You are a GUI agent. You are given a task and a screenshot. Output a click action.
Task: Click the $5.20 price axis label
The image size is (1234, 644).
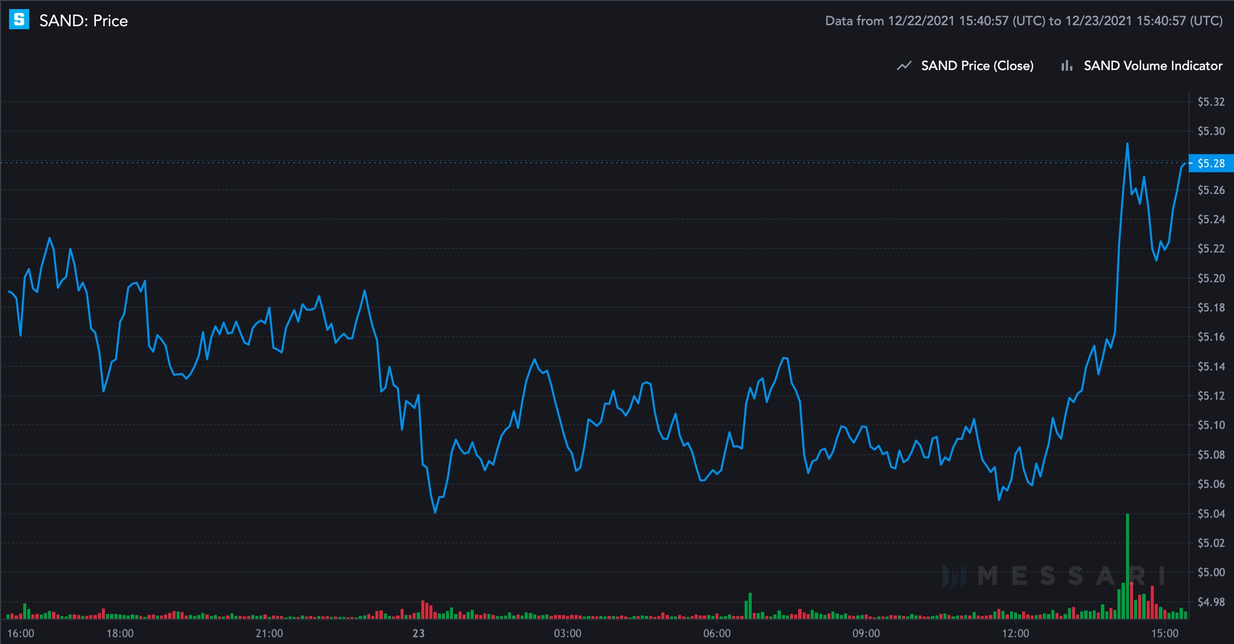tap(1211, 278)
